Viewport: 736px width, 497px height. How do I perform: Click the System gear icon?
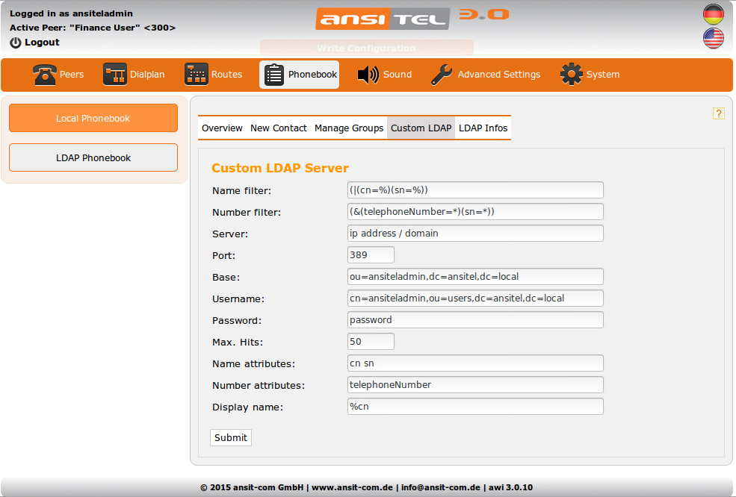pos(572,75)
